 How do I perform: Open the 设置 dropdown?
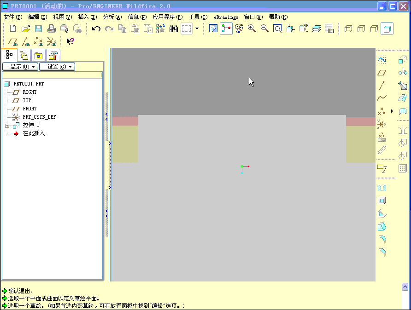(x=57, y=67)
